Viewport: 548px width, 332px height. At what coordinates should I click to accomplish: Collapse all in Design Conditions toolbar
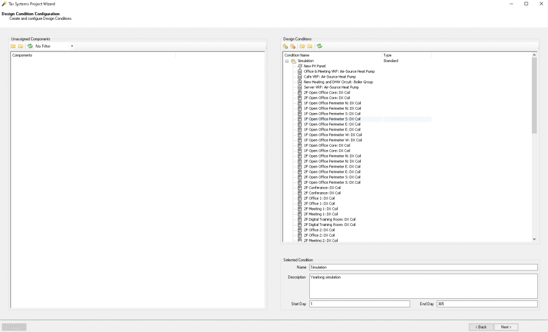click(x=310, y=46)
